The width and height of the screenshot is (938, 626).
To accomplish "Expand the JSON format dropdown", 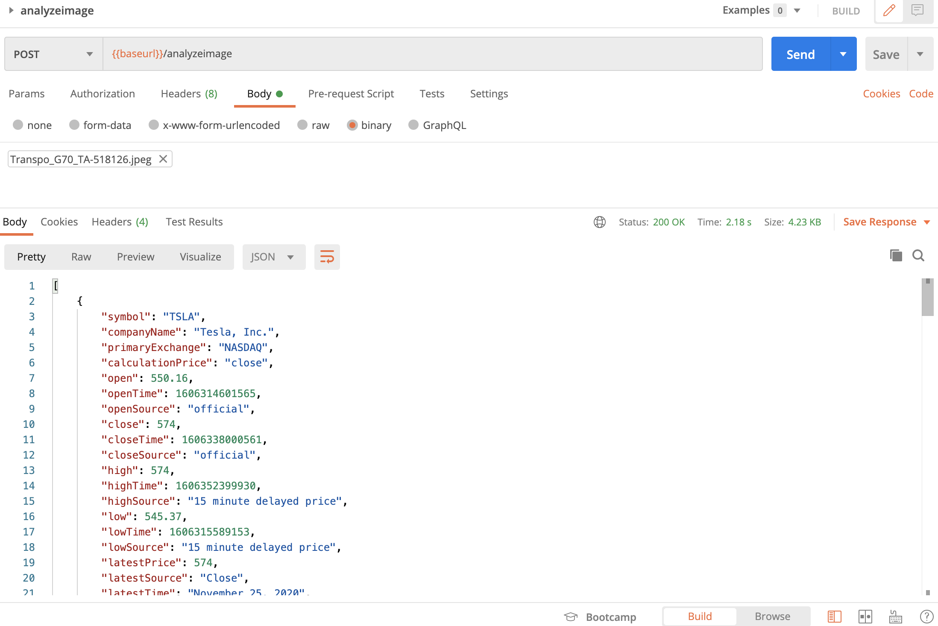I will (x=273, y=257).
